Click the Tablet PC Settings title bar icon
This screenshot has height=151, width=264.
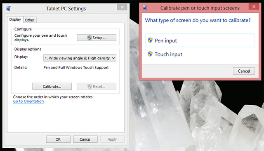pyautogui.click(x=9, y=8)
